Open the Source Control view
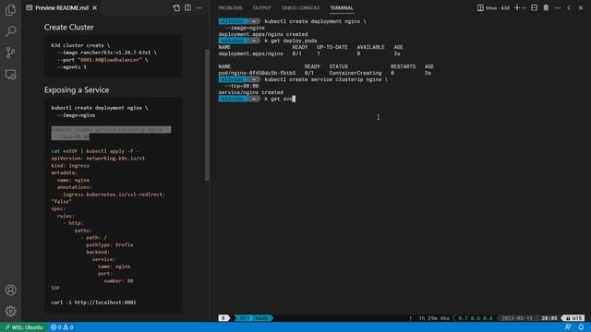This screenshot has height=332, width=591. [10, 53]
